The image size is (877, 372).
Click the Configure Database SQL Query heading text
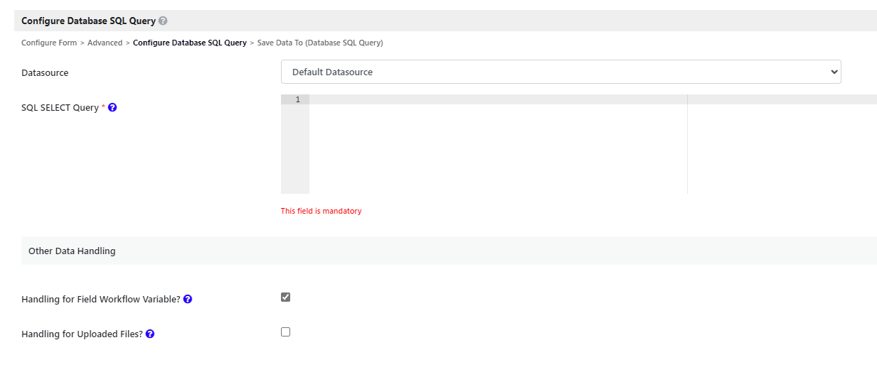coord(88,21)
